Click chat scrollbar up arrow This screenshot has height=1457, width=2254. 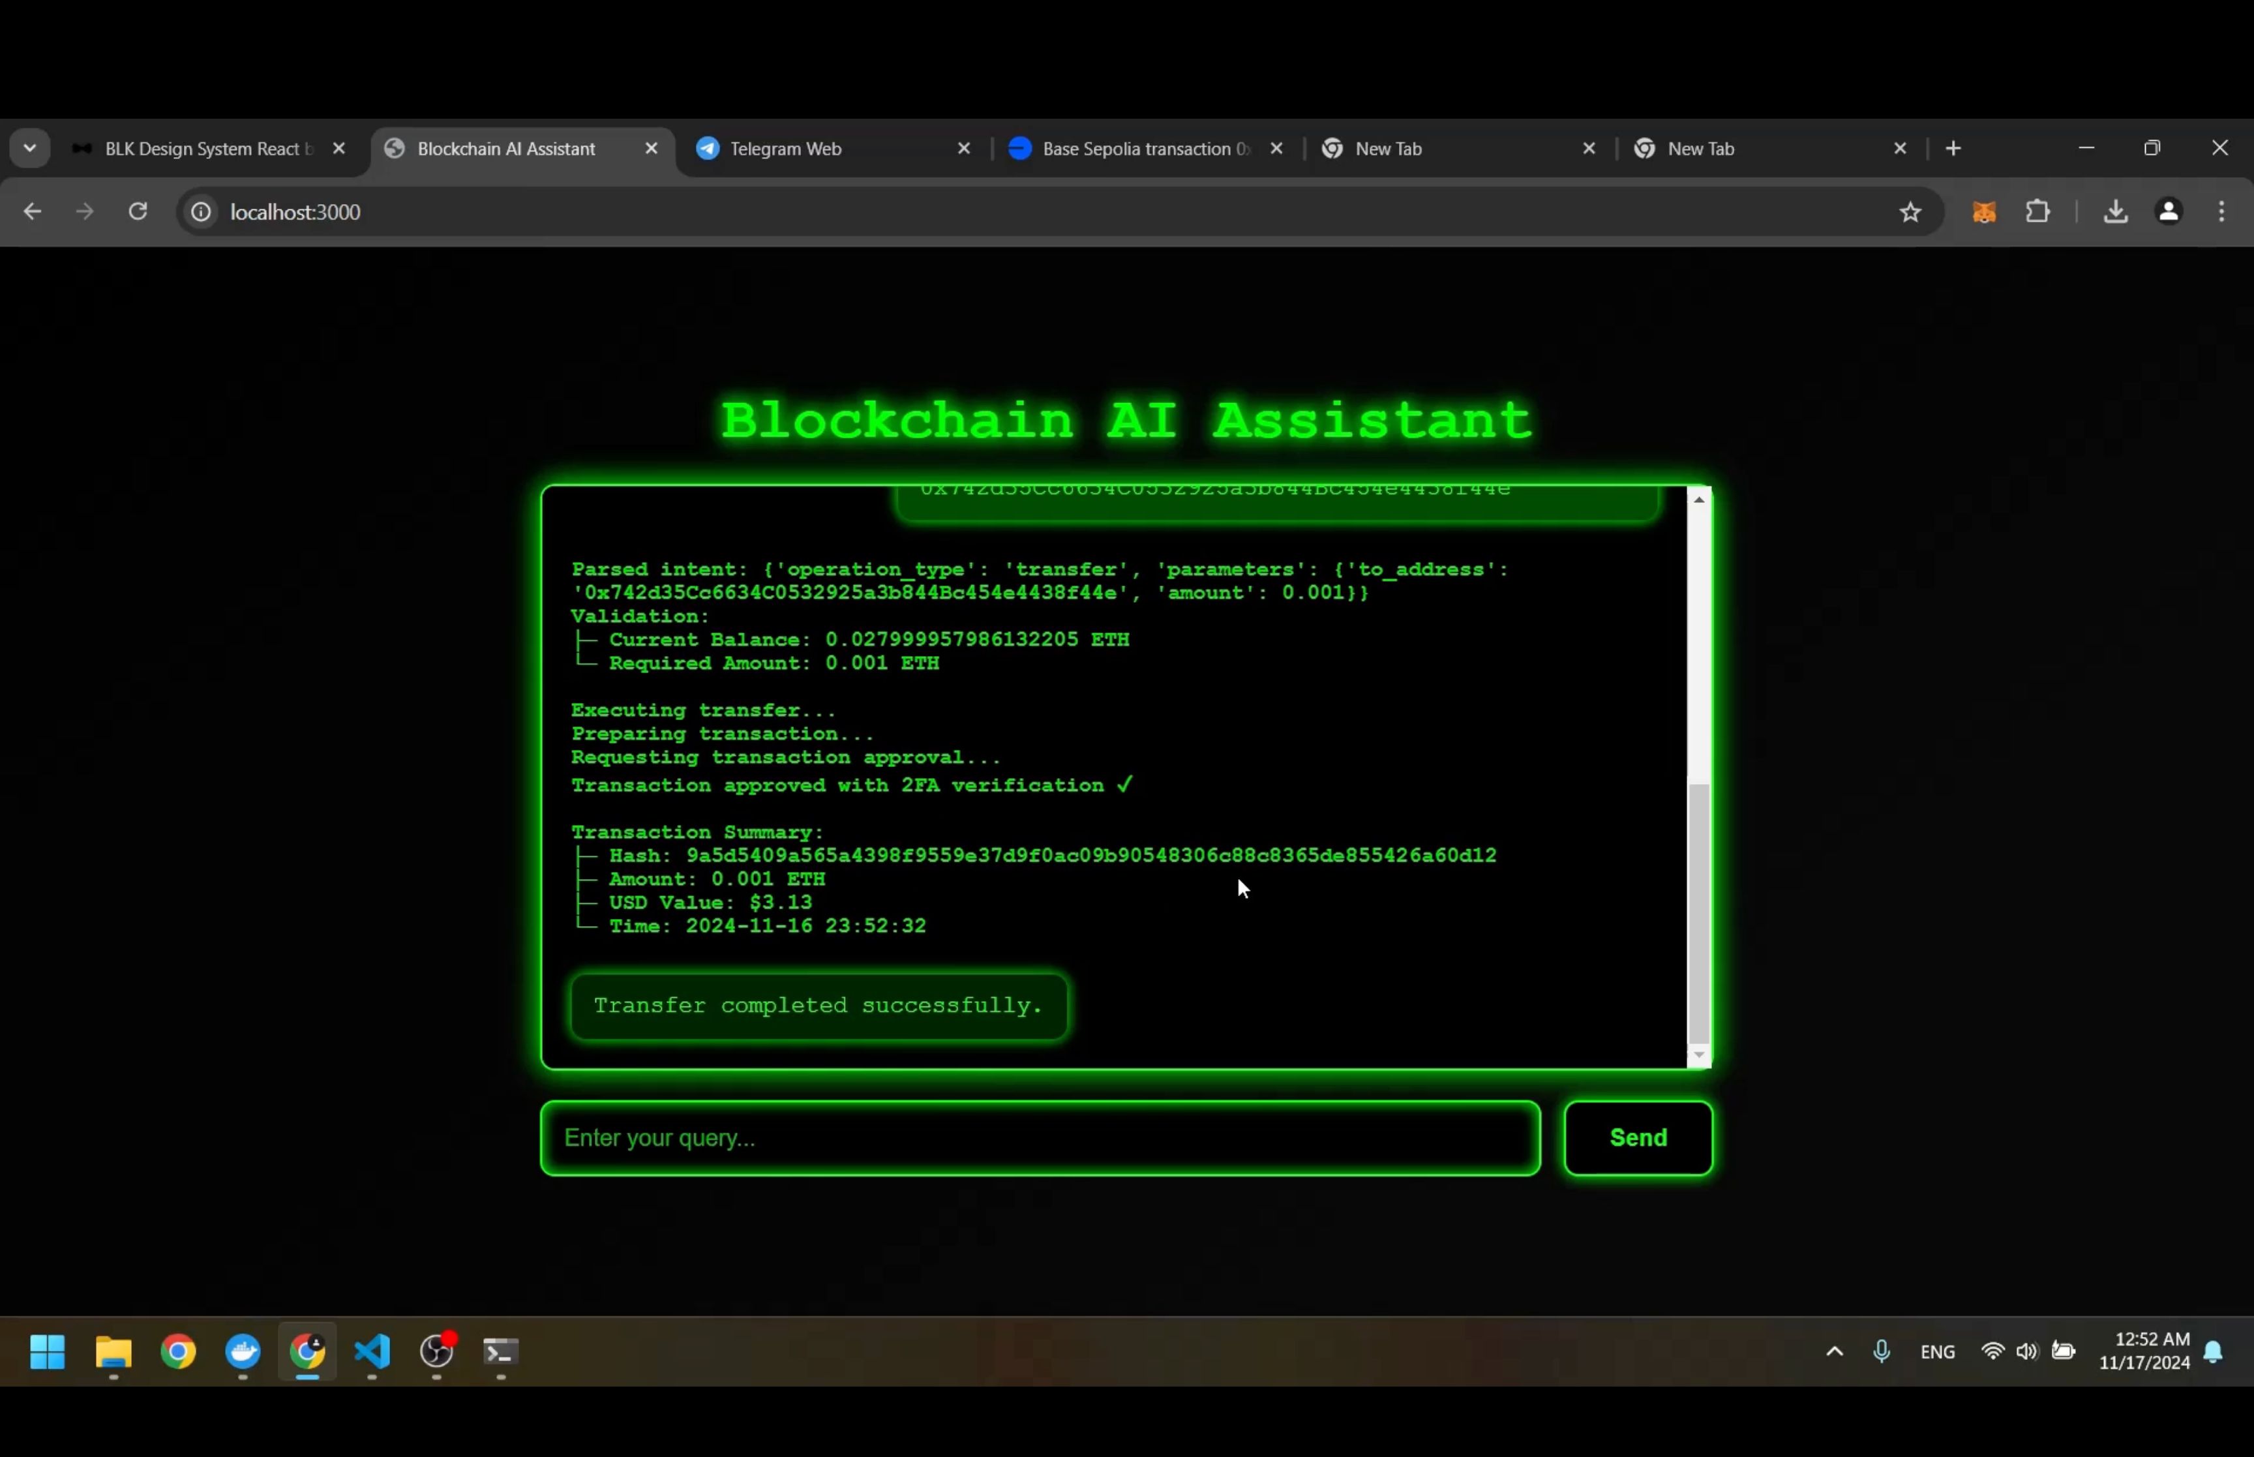(1700, 498)
